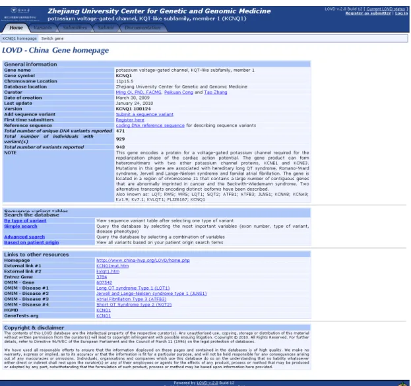
Task: Click Register as submitter link
Action: 368,13
